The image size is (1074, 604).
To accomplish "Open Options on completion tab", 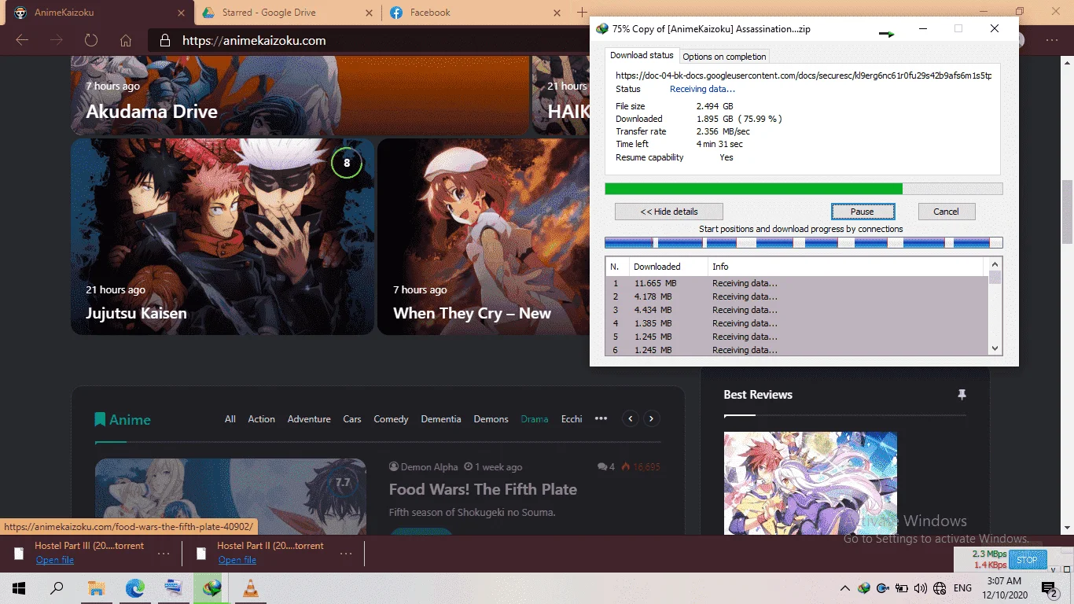I will (x=724, y=57).
